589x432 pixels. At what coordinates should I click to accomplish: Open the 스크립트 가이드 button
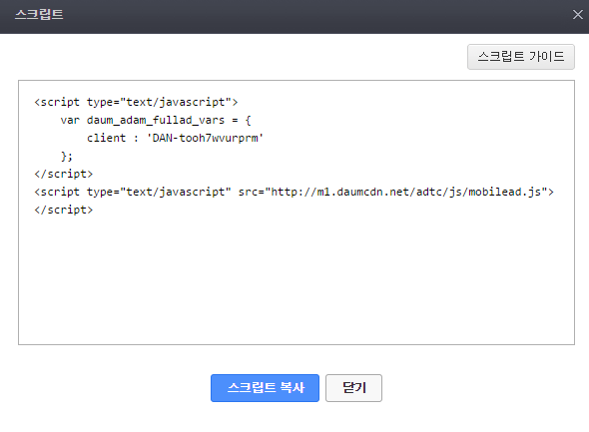coord(521,57)
